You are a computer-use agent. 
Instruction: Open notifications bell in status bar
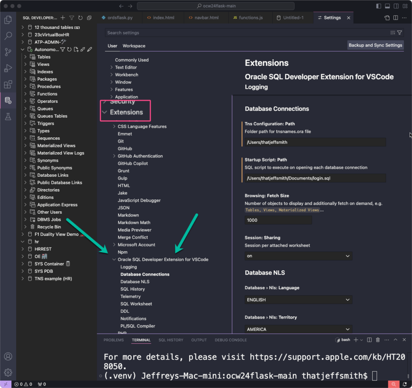tap(405, 384)
